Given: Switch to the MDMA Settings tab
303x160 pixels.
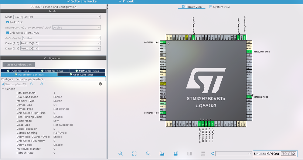Looking at the screenshot, I should [x=87, y=71].
